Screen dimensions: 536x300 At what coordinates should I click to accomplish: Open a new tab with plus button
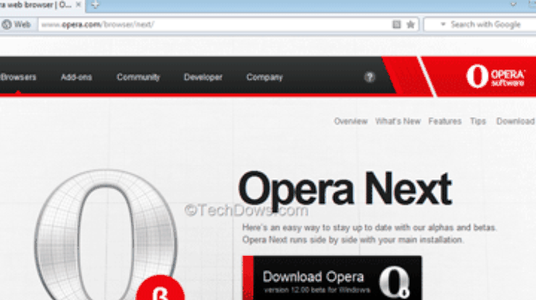click(x=96, y=5)
